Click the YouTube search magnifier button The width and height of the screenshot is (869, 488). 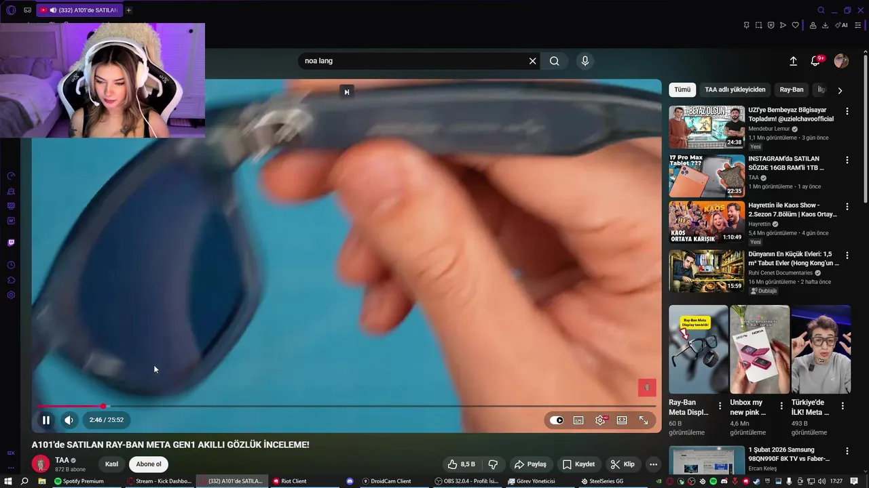(x=555, y=61)
